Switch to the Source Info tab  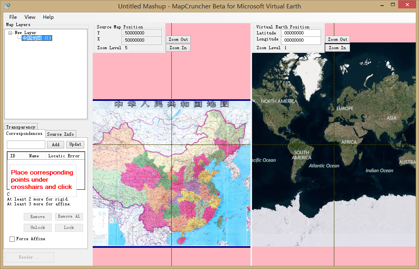tap(60, 134)
